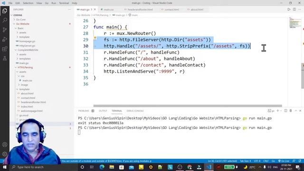Click the code minimap overview
Screen dimensions: 304x171
point(295,23)
